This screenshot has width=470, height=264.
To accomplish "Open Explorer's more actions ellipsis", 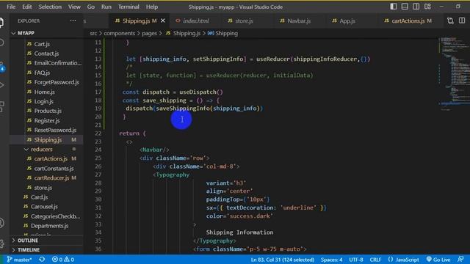I will (x=73, y=21).
